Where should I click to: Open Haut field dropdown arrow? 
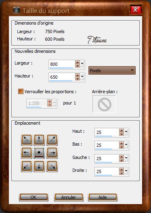[x=126, y=132]
